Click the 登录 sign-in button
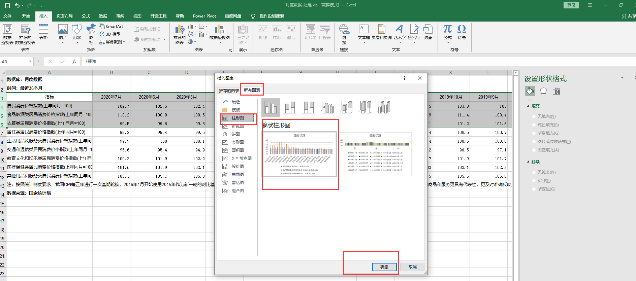This screenshot has height=281, width=636. point(571,5)
